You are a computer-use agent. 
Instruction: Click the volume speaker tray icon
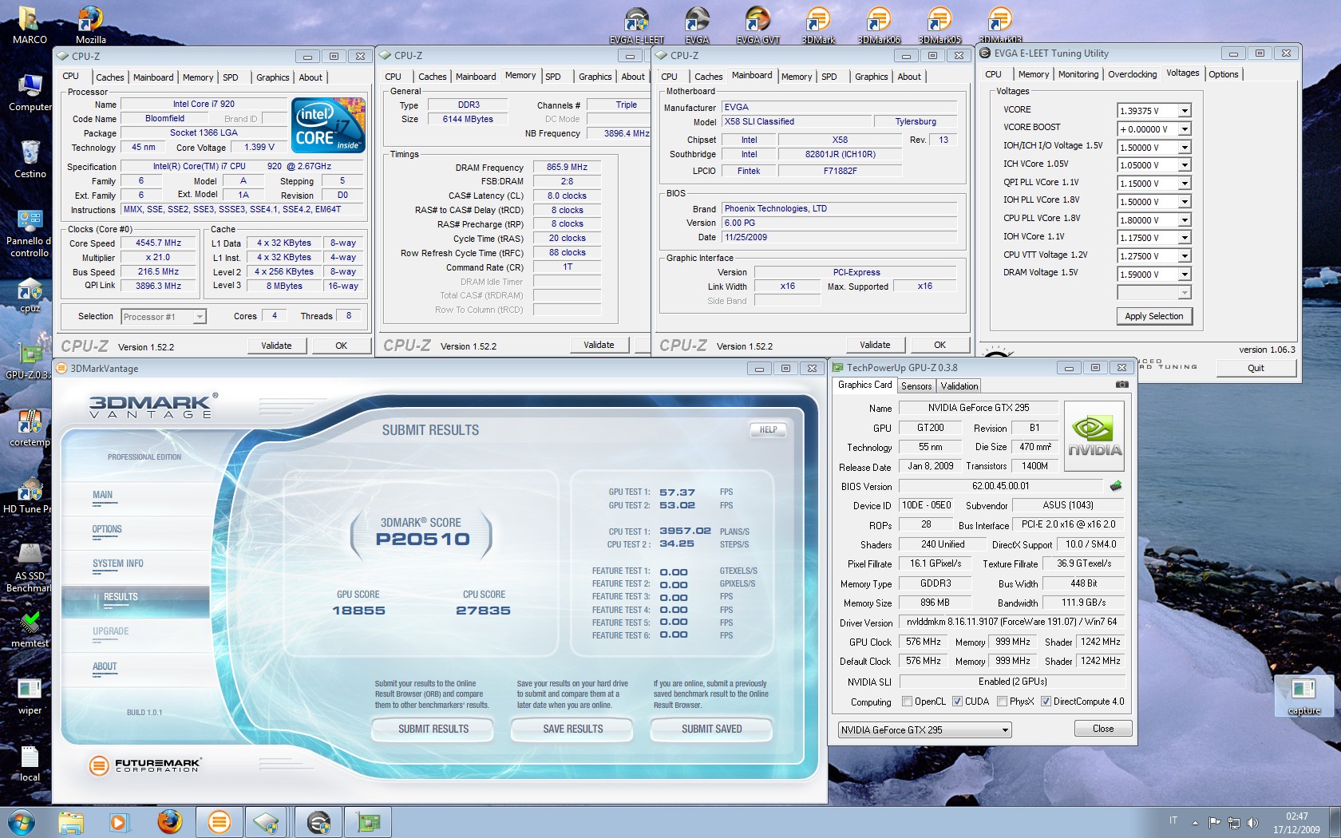[x=1252, y=822]
